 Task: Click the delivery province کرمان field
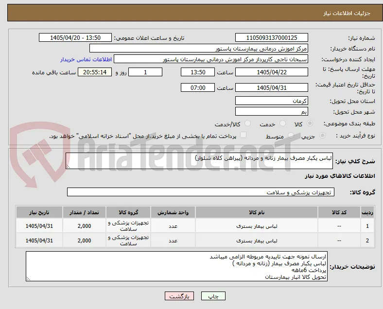point(271,101)
